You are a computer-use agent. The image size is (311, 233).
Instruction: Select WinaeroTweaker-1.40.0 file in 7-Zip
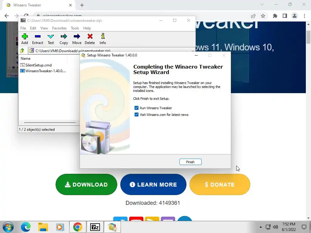click(x=43, y=71)
